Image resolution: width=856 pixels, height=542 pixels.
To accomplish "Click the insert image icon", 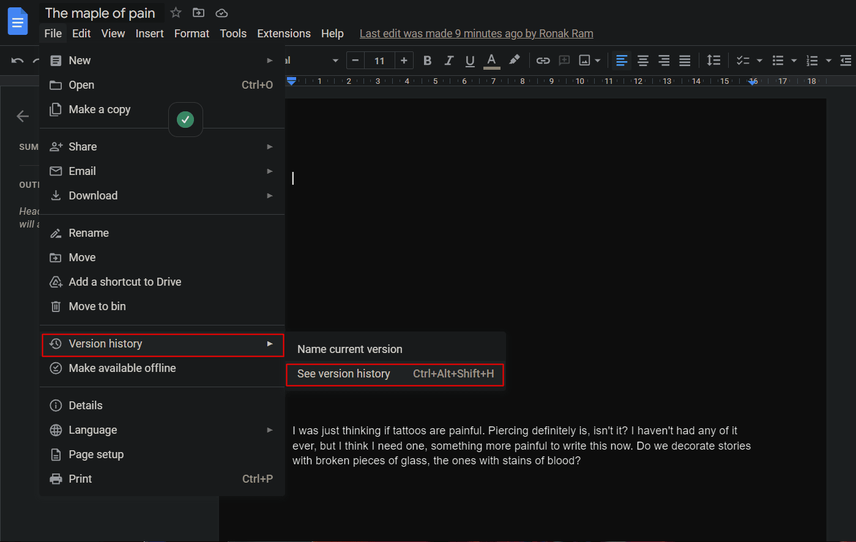I will (x=585, y=60).
